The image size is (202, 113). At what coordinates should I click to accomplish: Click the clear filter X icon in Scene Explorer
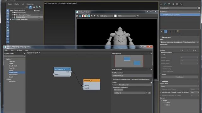(x=27, y=7)
